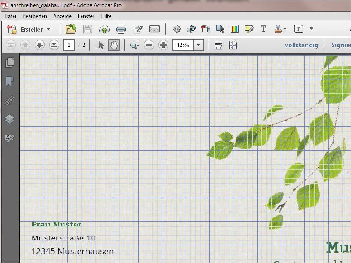Click the Frau Muster text
The width and height of the screenshot is (351, 263).
57,224
